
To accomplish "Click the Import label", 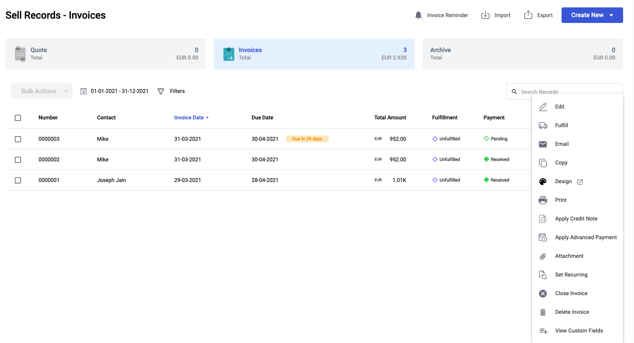I will pyautogui.click(x=502, y=15).
